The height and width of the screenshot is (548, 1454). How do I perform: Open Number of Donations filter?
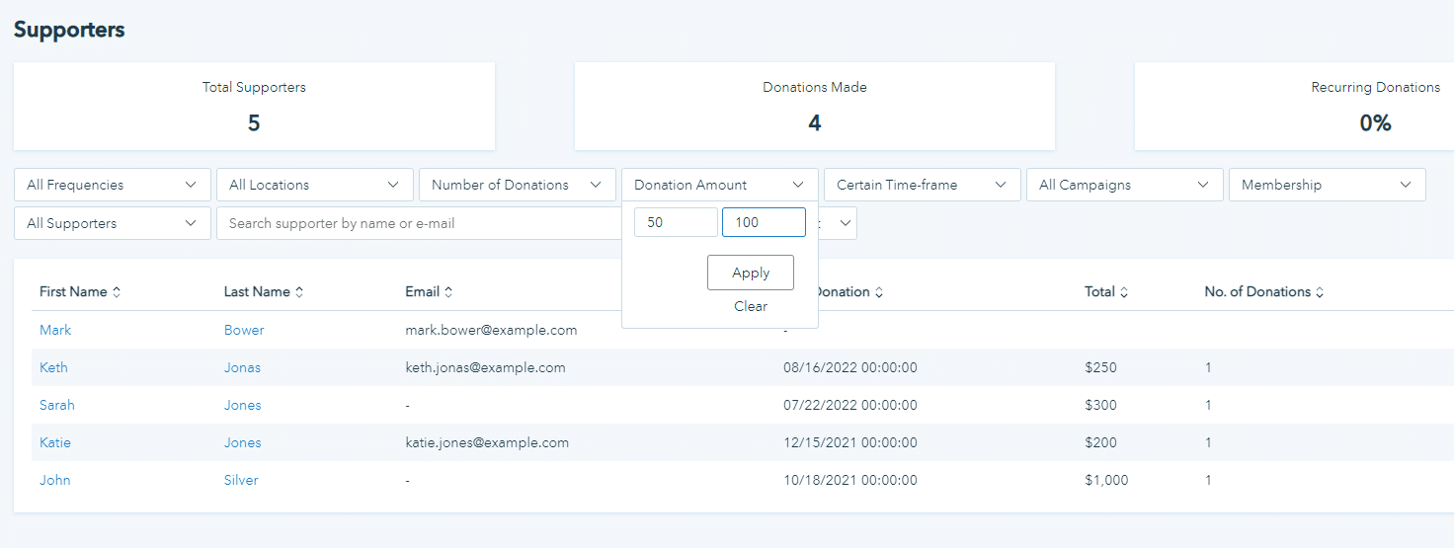pos(518,185)
